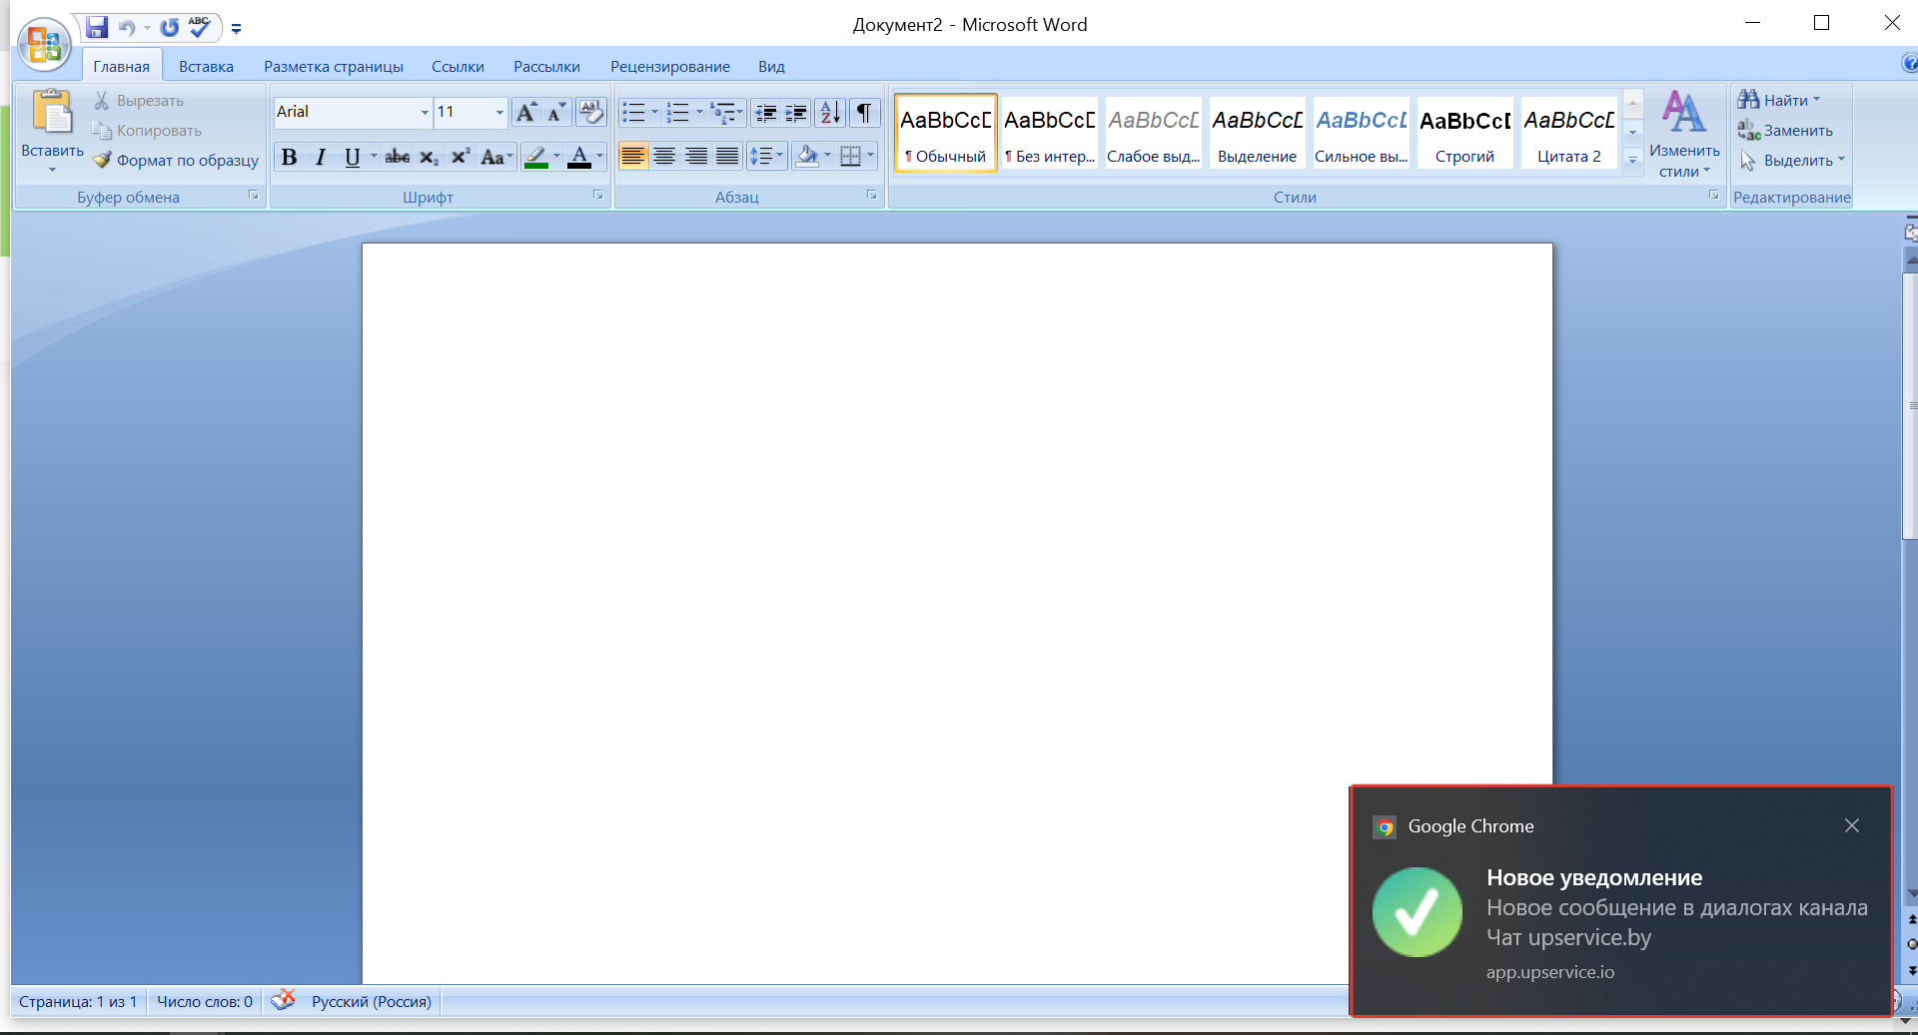1918x1035 pixels.
Task: Switch to the Рецензирование tab
Action: [x=670, y=67]
